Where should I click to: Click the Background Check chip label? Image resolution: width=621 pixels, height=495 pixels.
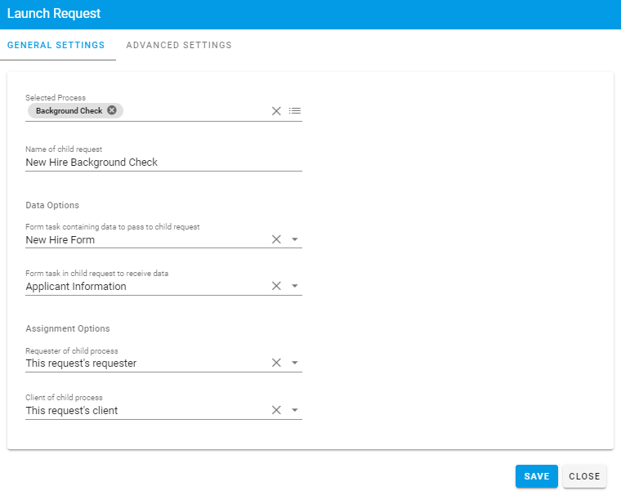69,110
